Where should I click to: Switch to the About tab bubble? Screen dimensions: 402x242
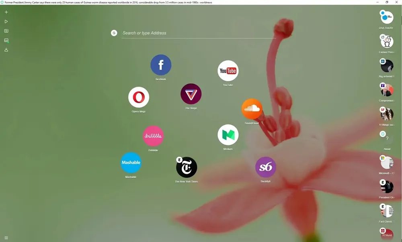[387, 138]
